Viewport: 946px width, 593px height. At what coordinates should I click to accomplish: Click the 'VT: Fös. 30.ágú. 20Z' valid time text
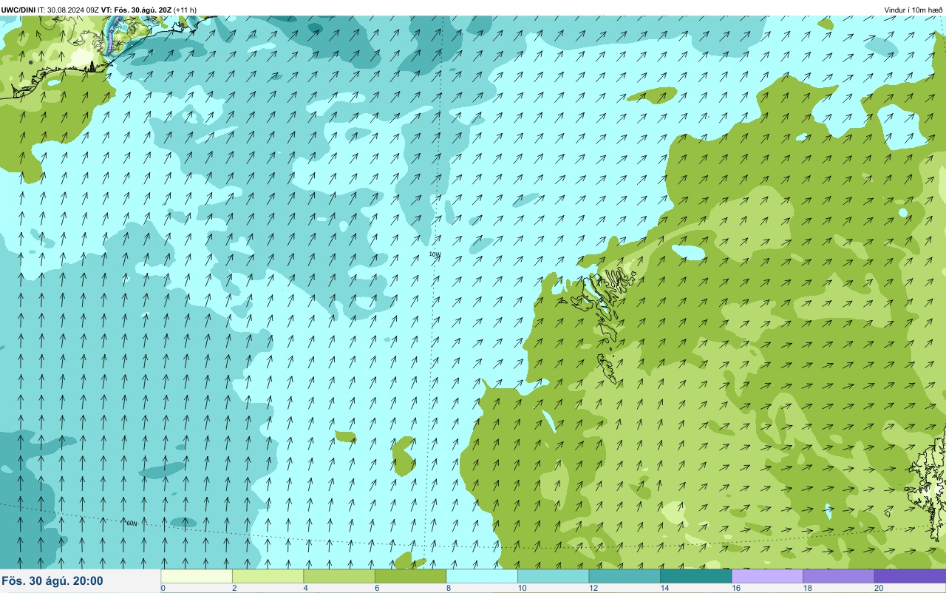point(136,10)
